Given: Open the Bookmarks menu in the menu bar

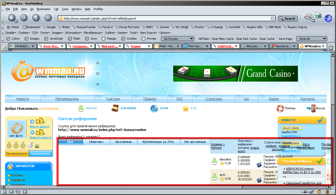Looking at the screenshot, I should [44, 9].
